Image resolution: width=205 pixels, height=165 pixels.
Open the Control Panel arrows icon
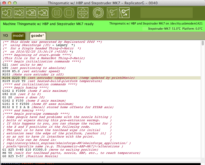(x=83, y=13)
